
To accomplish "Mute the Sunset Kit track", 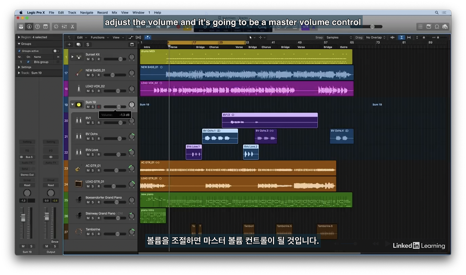I will pyautogui.click(x=88, y=59).
